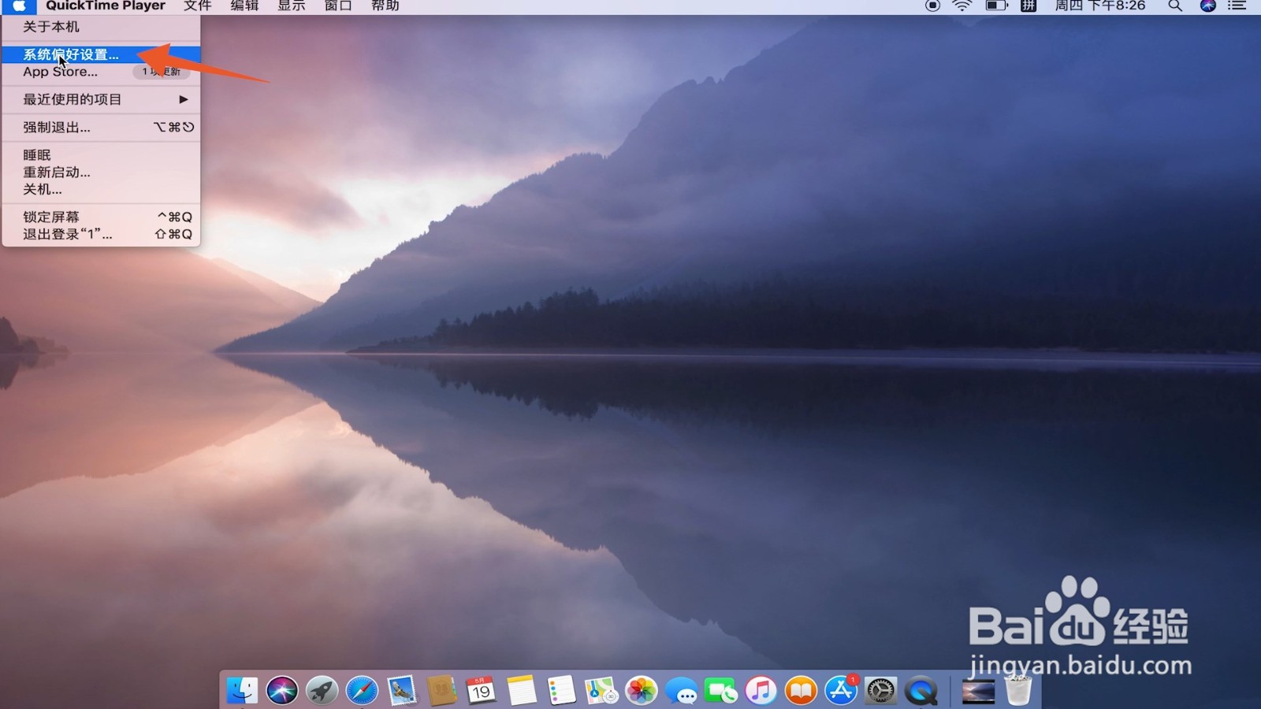Open the Pinyin input method menu
The width and height of the screenshot is (1261, 709).
click(1029, 6)
